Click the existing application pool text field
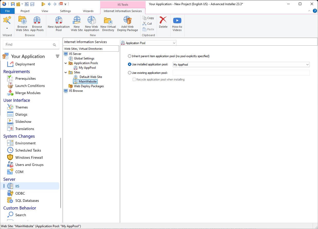The image size is (318, 229). click(241, 73)
